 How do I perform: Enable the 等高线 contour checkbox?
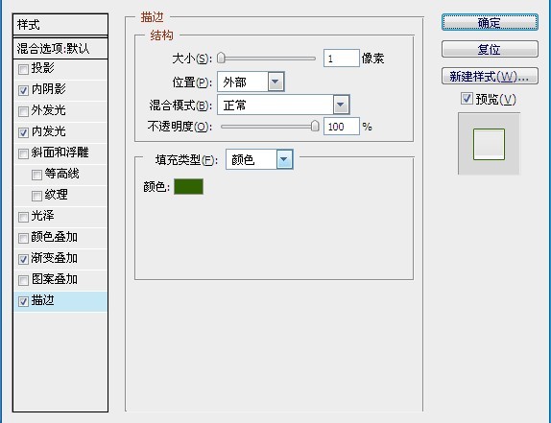36,175
